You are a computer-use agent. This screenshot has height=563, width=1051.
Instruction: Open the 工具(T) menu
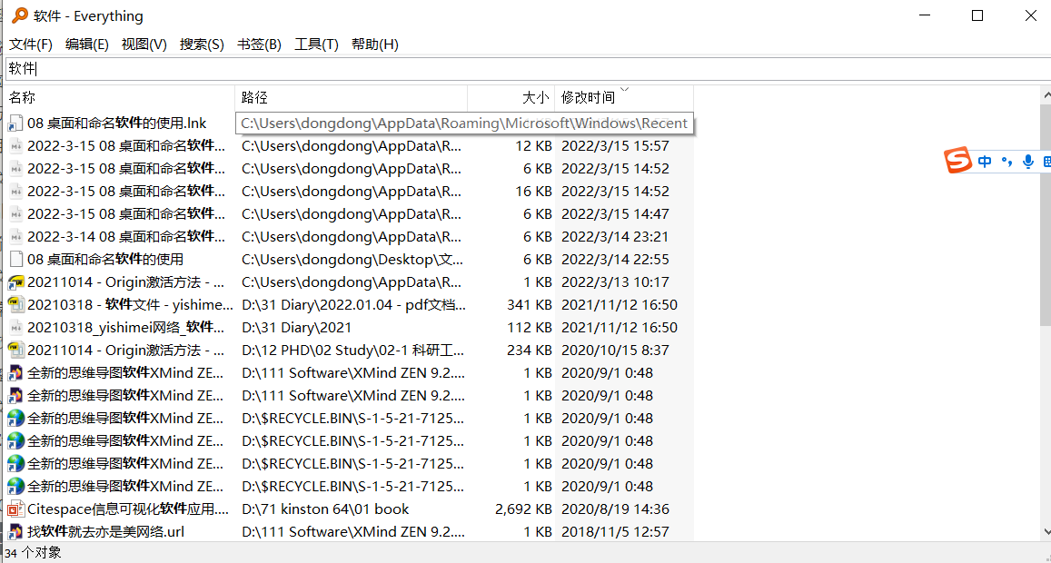point(316,44)
